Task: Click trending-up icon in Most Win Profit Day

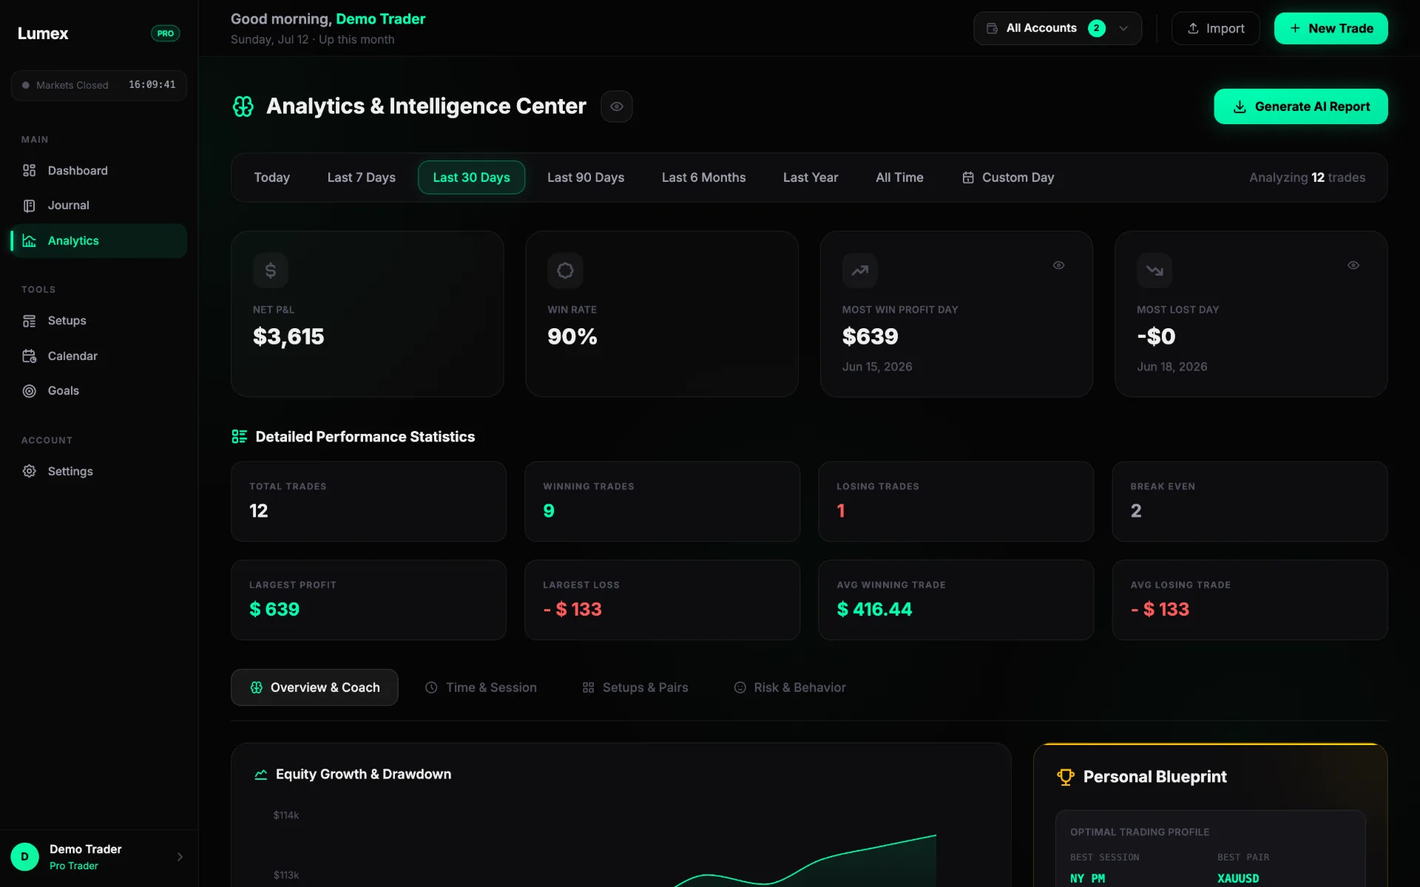Action: 860,271
